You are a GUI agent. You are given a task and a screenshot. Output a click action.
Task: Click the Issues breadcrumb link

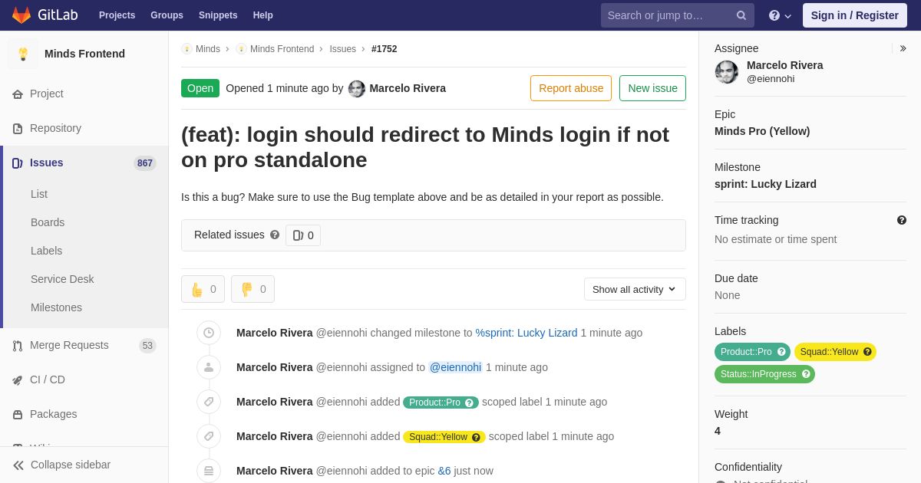click(342, 49)
